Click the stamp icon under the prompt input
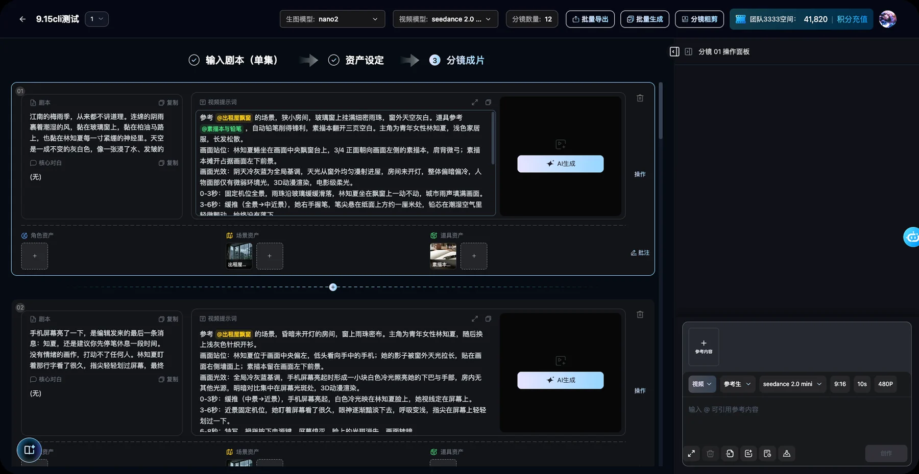Image resolution: width=919 pixels, height=474 pixels. click(x=787, y=454)
